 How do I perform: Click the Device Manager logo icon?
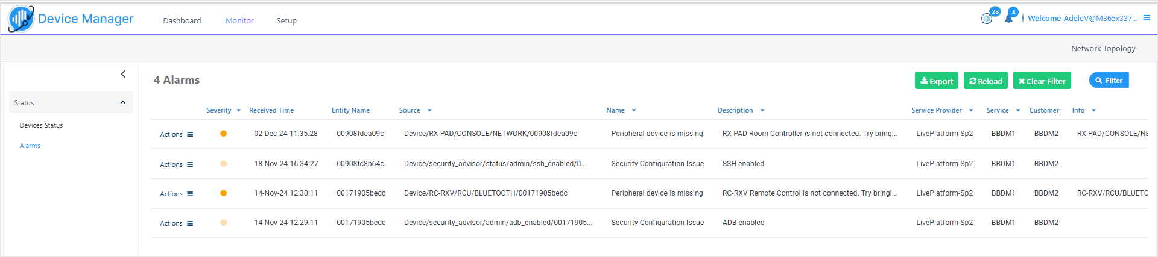[x=21, y=19]
